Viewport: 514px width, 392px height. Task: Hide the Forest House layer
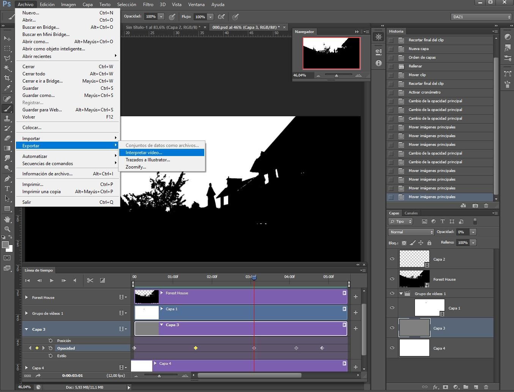point(392,279)
